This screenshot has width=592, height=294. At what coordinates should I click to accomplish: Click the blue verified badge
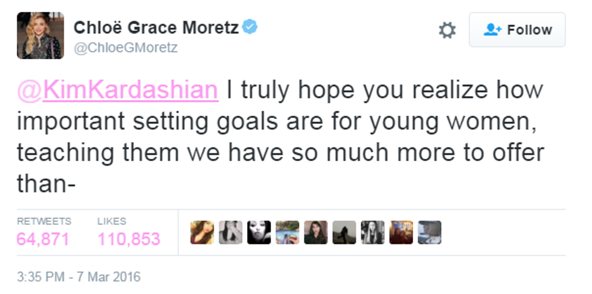250,27
